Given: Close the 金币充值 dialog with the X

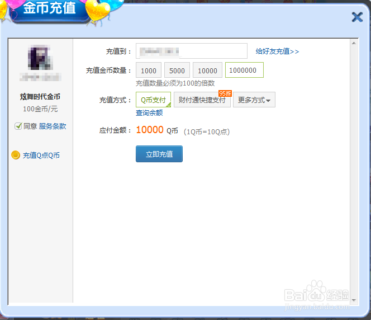Looking at the screenshot, I should 357,17.
